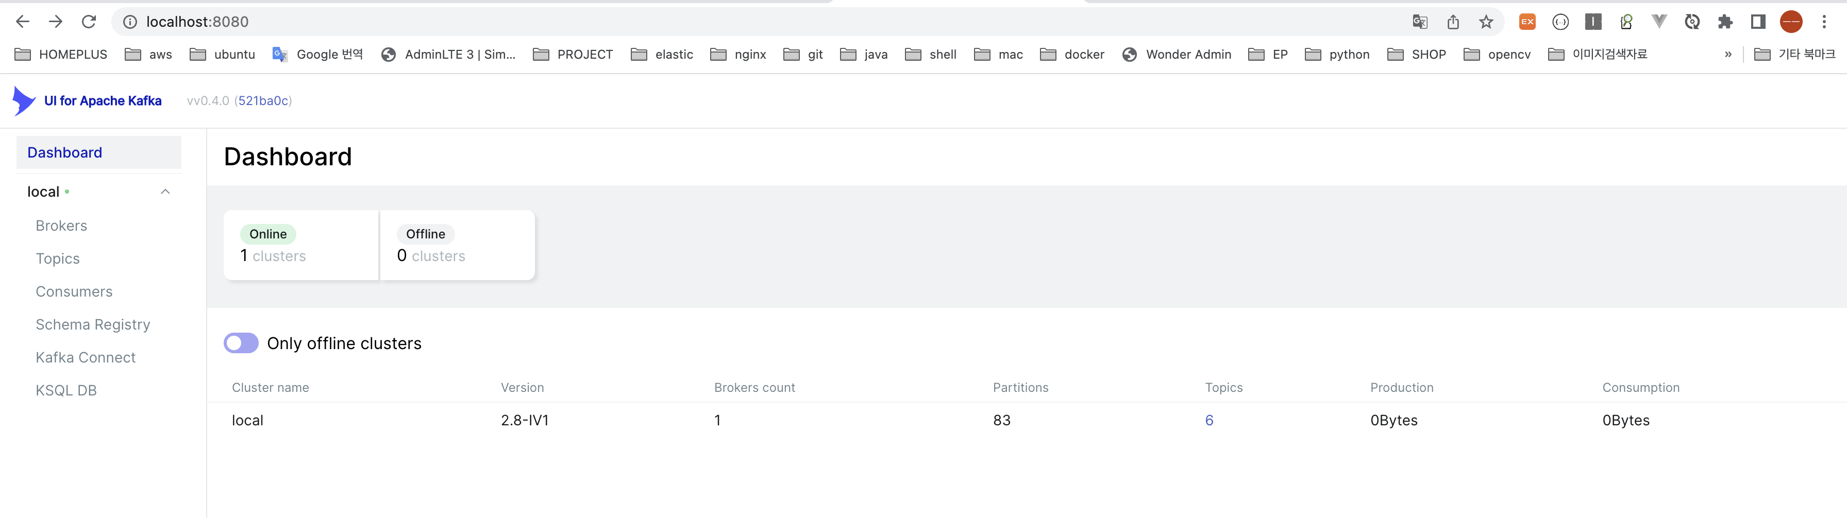The height and width of the screenshot is (518, 1847).
Task: Bookmark this page with star icon
Action: 1486,22
